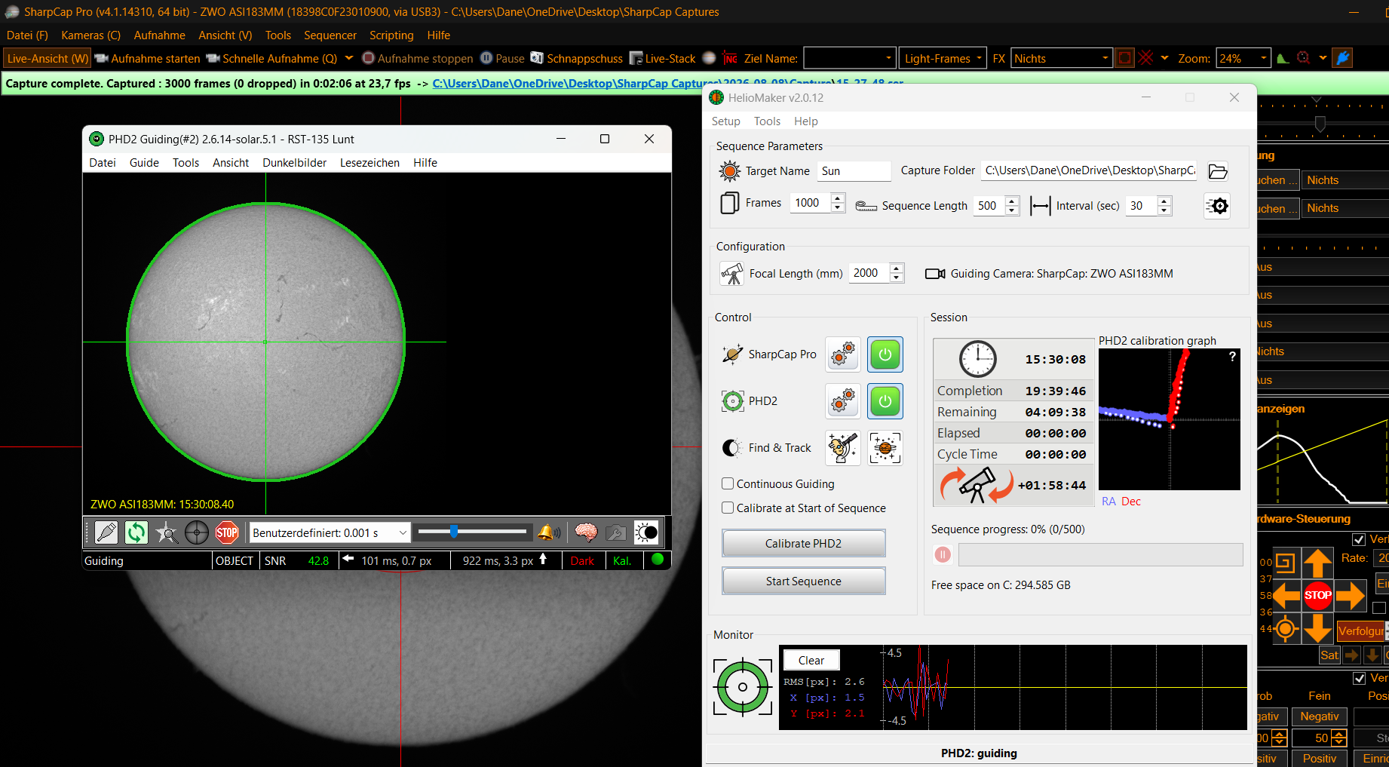1389x767 pixels.
Task: Toggle Live-Stack in SharpCap toolbar
Action: tap(663, 58)
